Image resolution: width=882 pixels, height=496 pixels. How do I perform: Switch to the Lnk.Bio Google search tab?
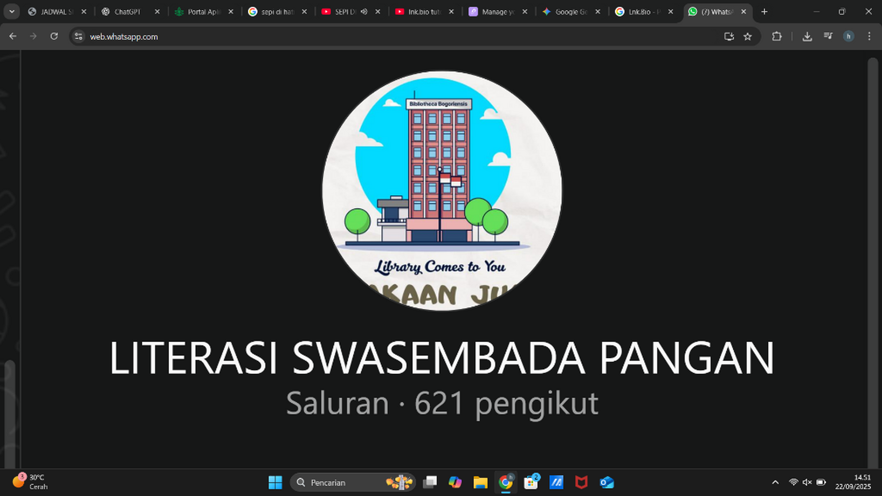pos(645,12)
